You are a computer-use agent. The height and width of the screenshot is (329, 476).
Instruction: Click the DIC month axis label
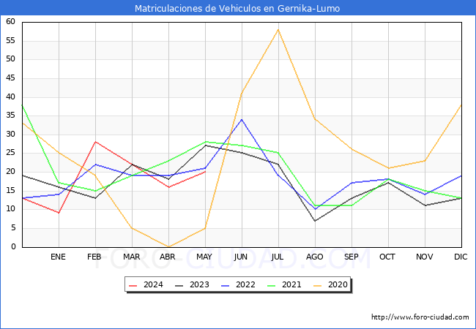(461, 257)
